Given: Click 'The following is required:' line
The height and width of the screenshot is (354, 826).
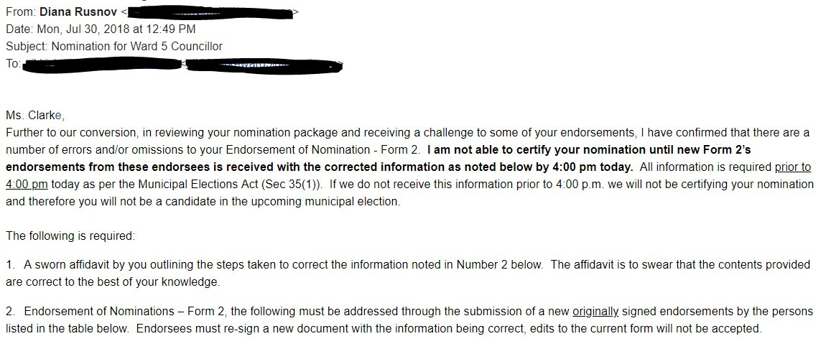Looking at the screenshot, I should coord(70,236).
